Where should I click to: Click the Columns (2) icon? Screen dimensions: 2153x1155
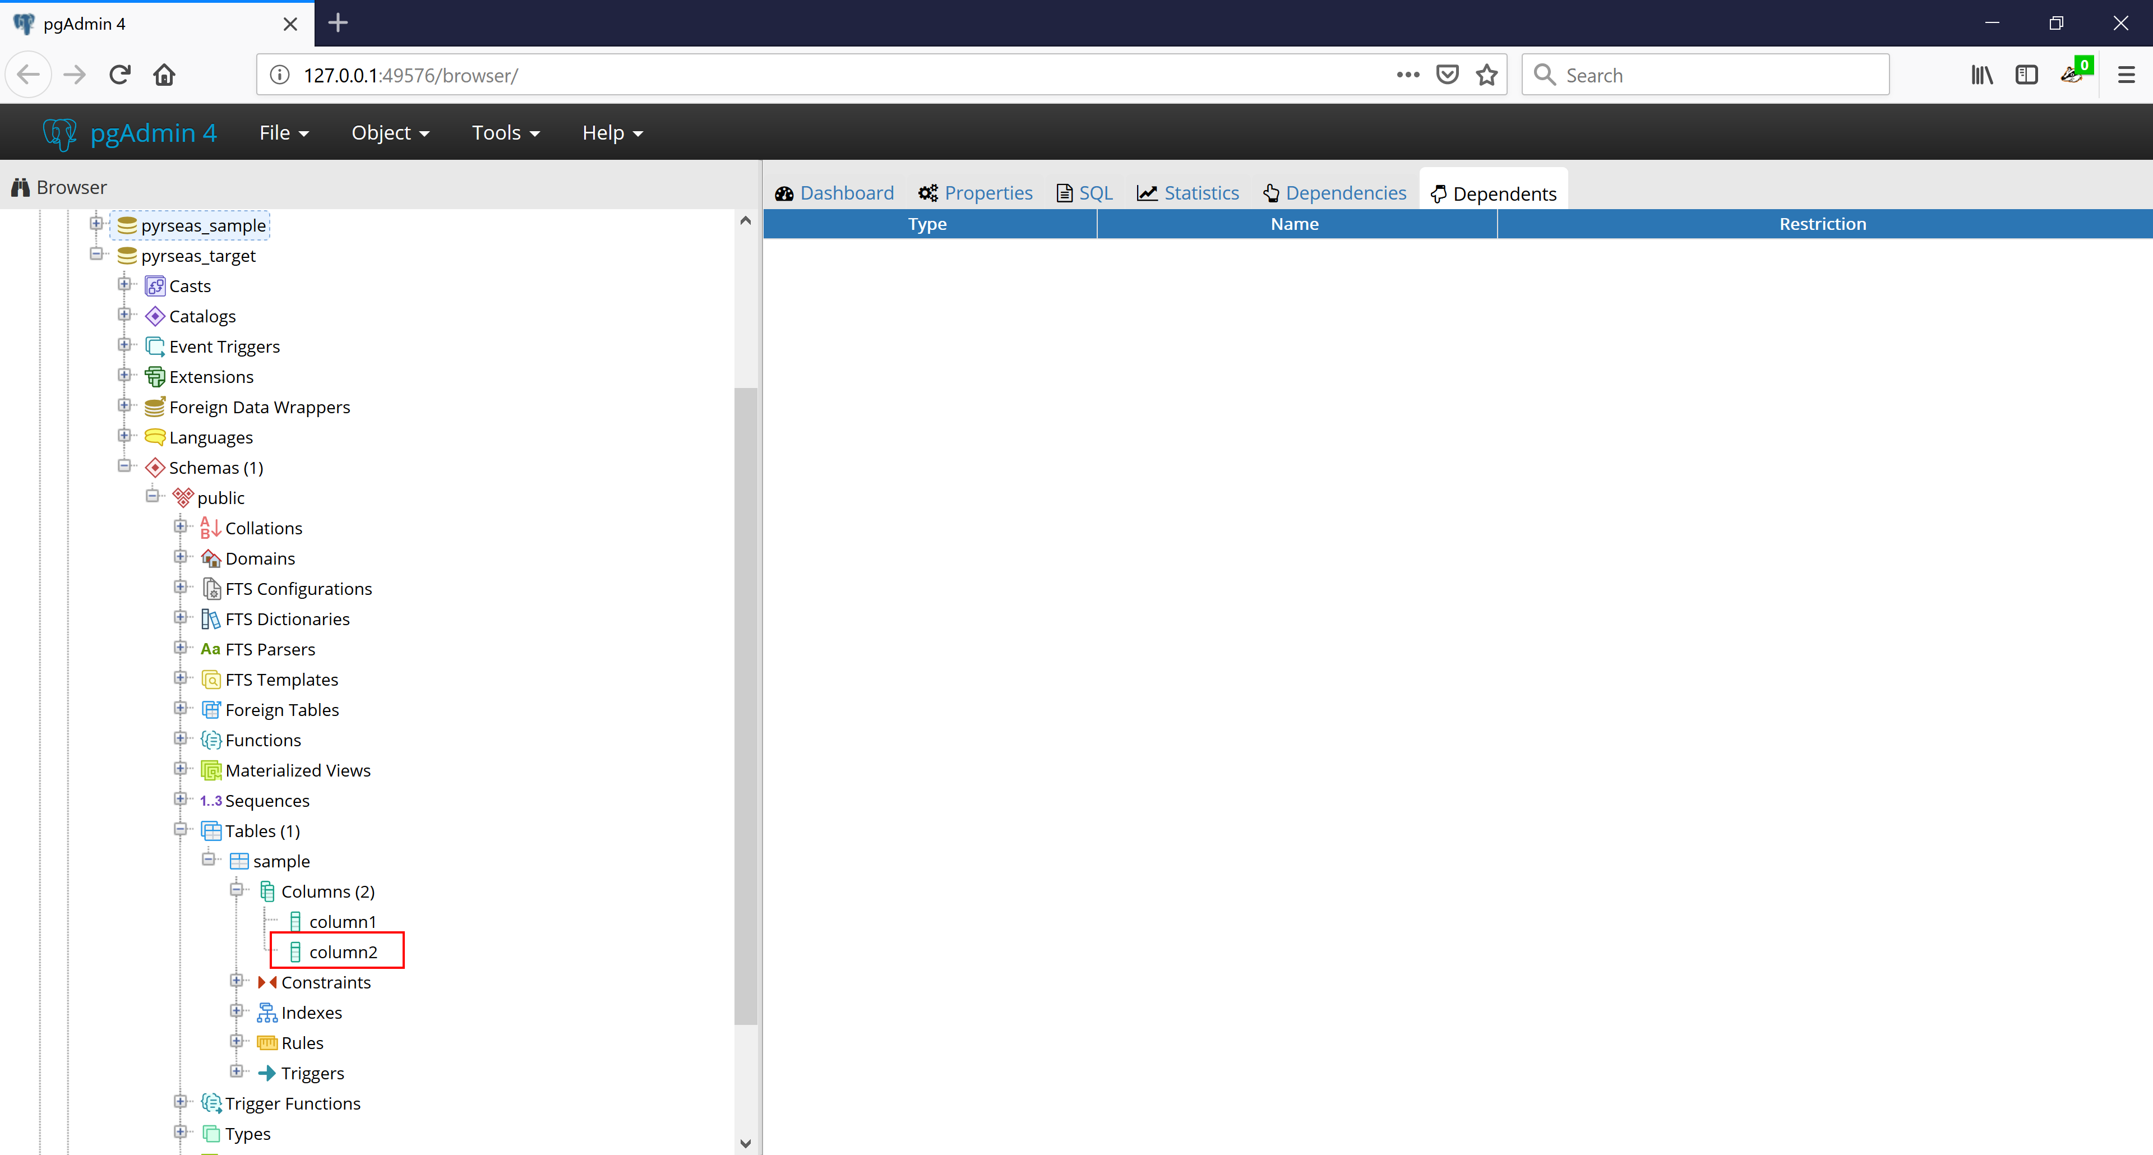tap(267, 891)
